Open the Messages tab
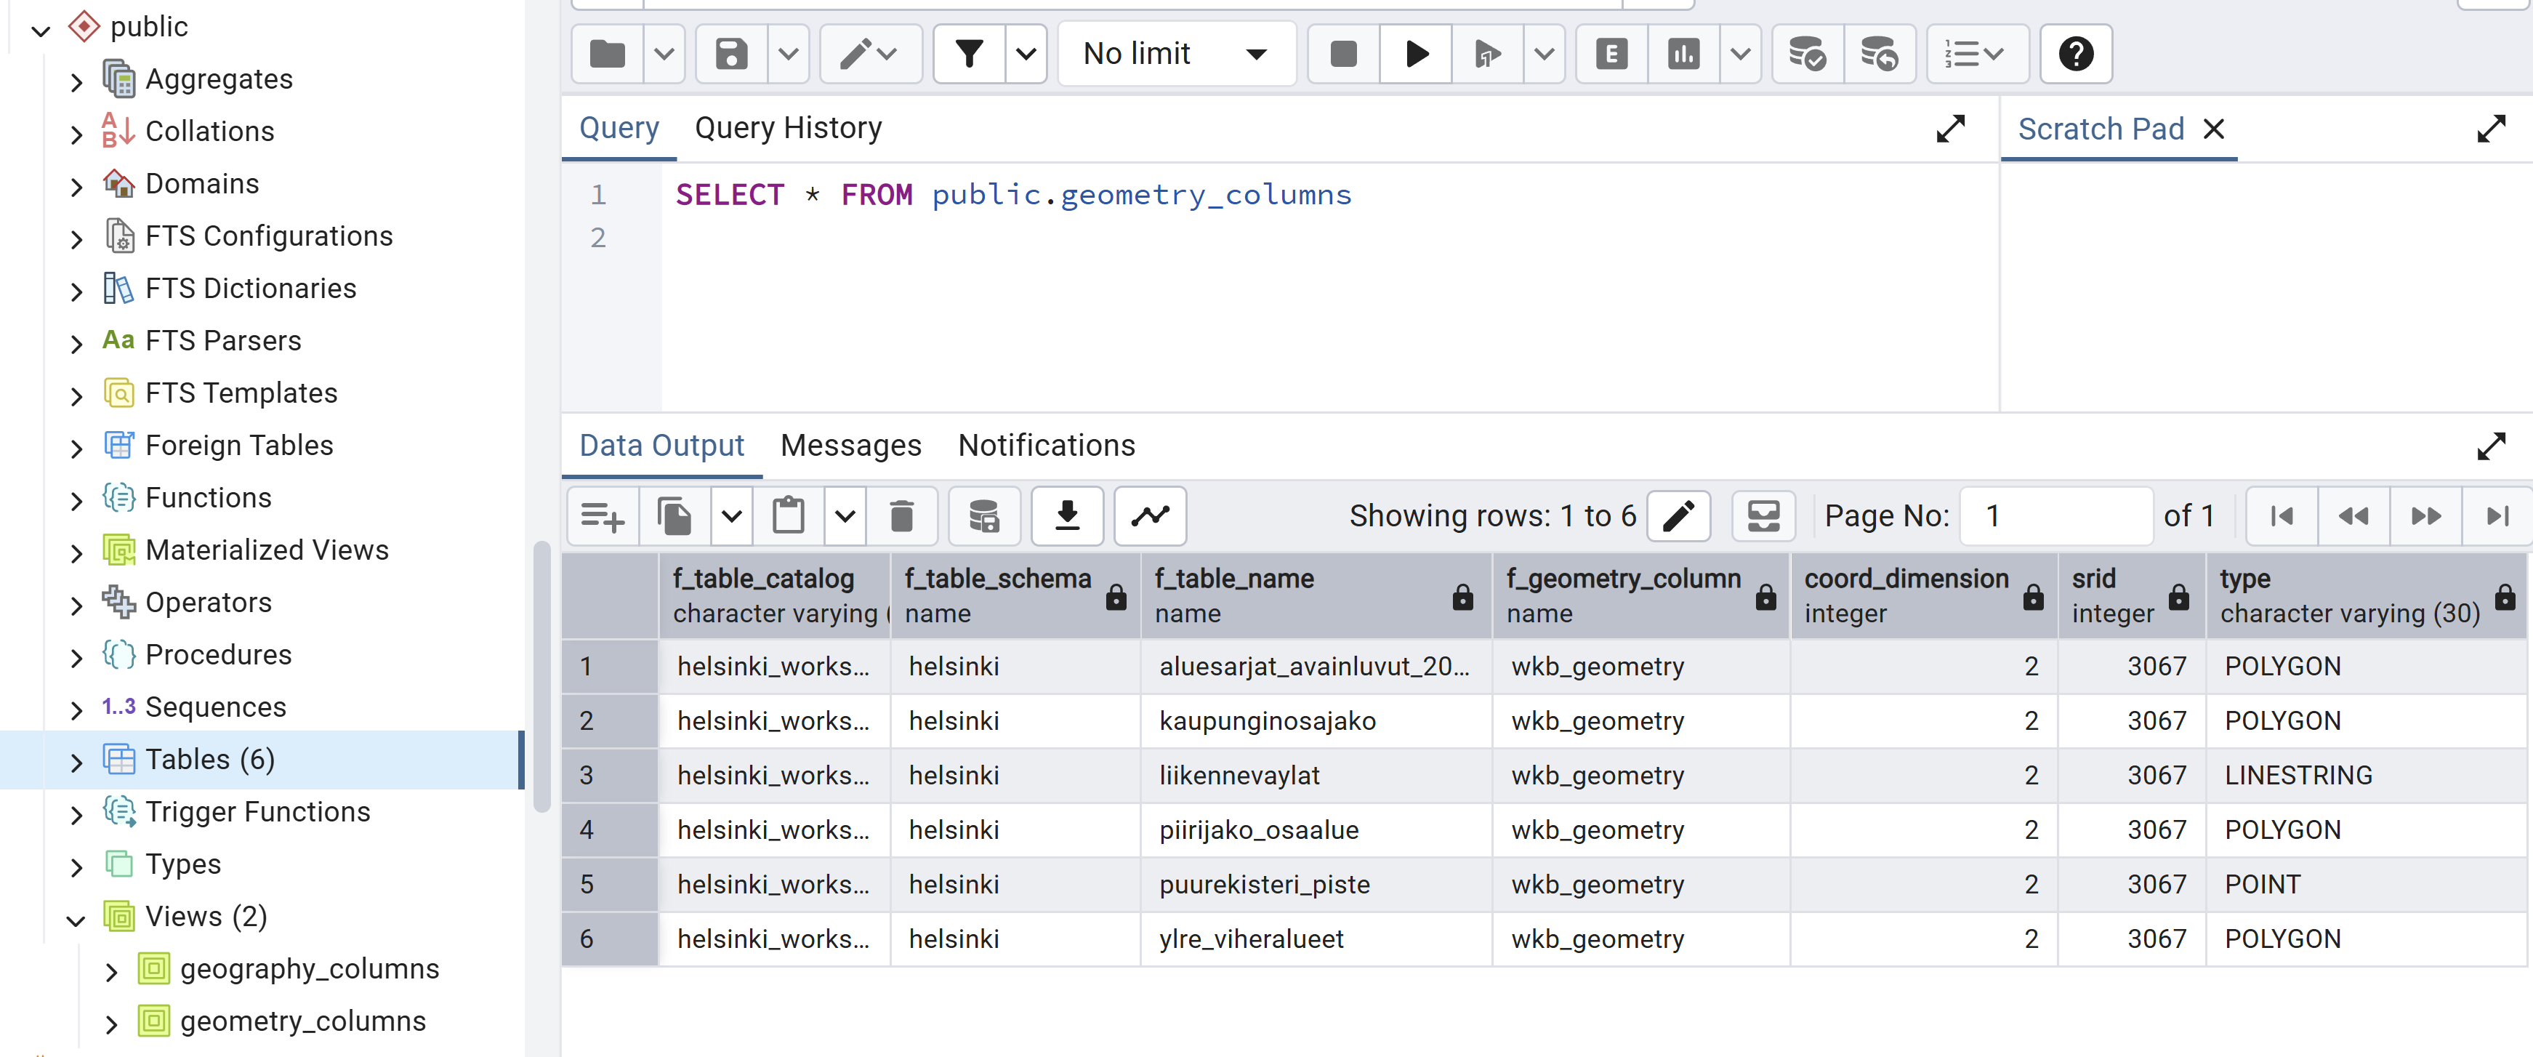2533x1057 pixels. tap(850, 446)
